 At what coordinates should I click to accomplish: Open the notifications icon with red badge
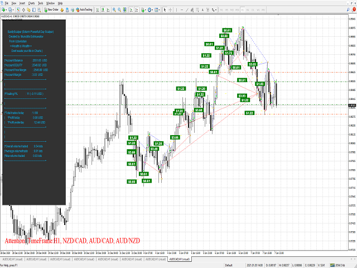click(x=354, y=9)
